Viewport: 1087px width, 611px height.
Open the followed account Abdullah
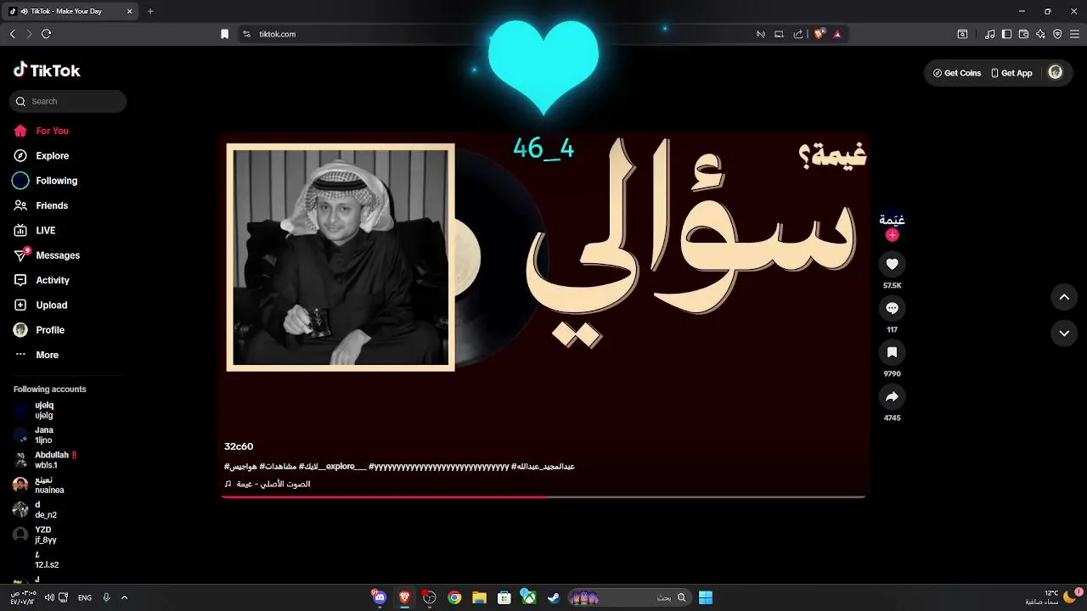pos(44,460)
